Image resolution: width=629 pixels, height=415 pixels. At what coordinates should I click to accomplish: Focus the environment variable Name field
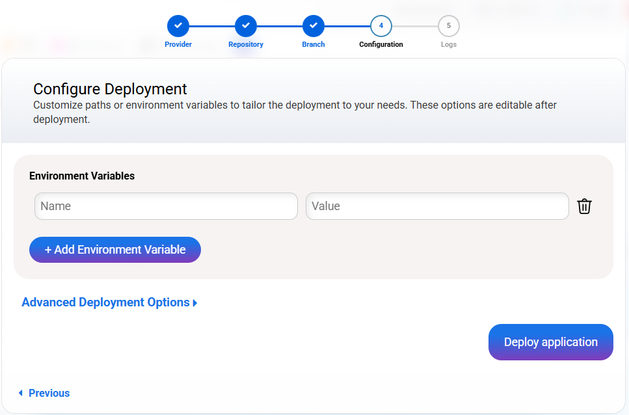(x=166, y=206)
